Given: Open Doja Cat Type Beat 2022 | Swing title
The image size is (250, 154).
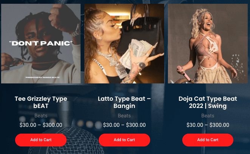Looking at the screenshot, I should pos(208,102).
